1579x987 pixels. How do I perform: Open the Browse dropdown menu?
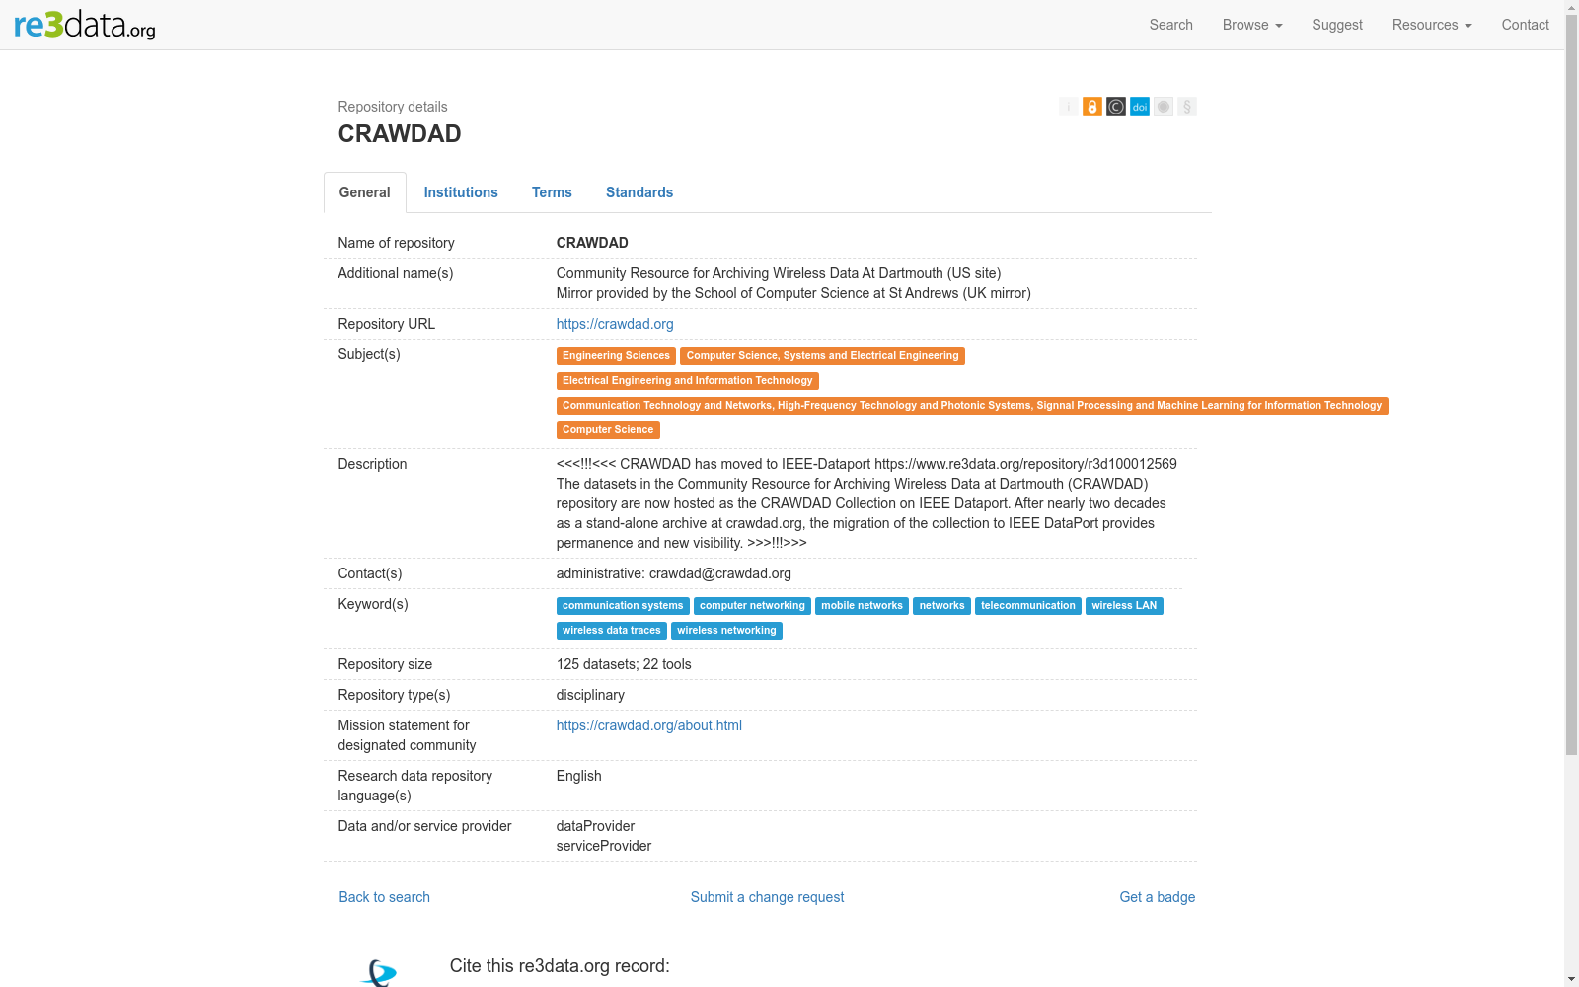(1252, 25)
